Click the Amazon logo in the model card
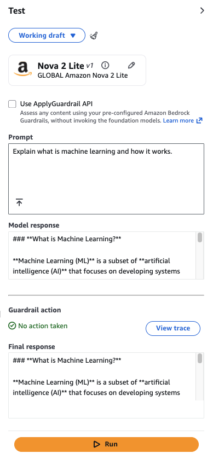Image resolution: width=213 pixels, height=465 pixels. [x=22, y=69]
